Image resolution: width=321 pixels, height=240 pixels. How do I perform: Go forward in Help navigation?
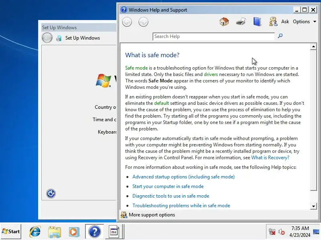tap(143, 22)
